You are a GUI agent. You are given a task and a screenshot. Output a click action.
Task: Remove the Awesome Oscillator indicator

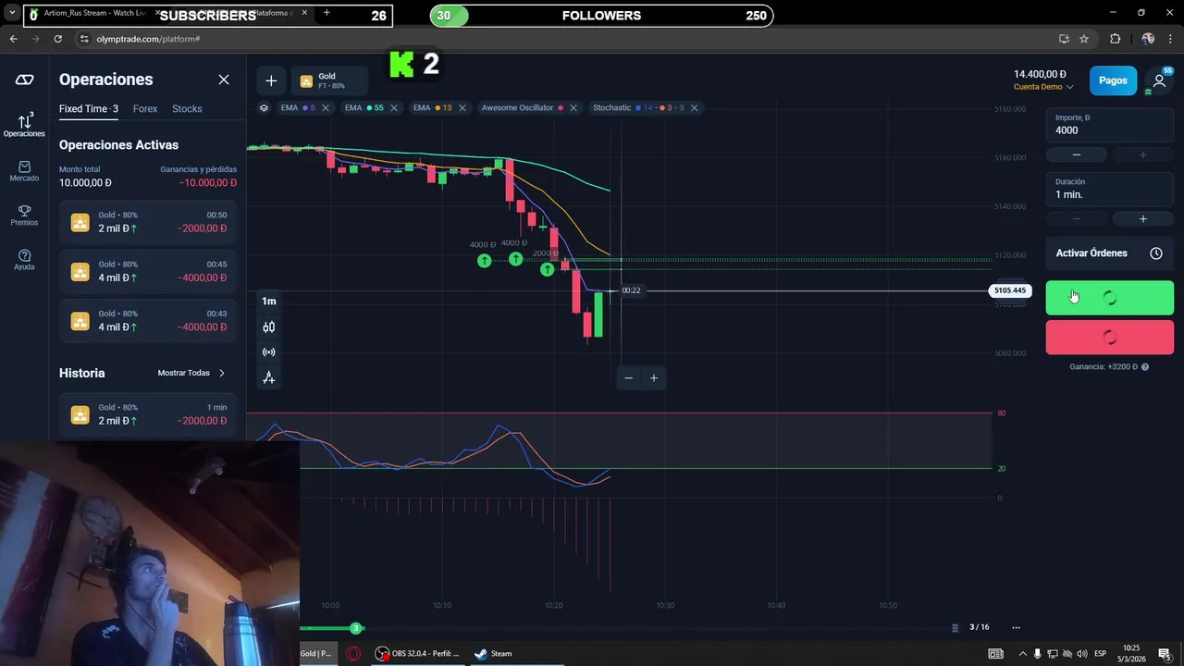573,107
